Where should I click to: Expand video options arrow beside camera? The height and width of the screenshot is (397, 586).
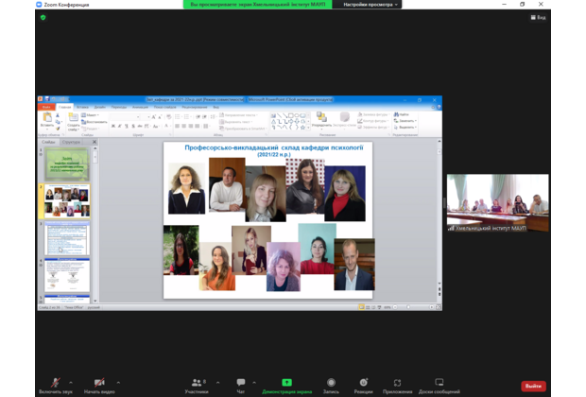[116, 382]
